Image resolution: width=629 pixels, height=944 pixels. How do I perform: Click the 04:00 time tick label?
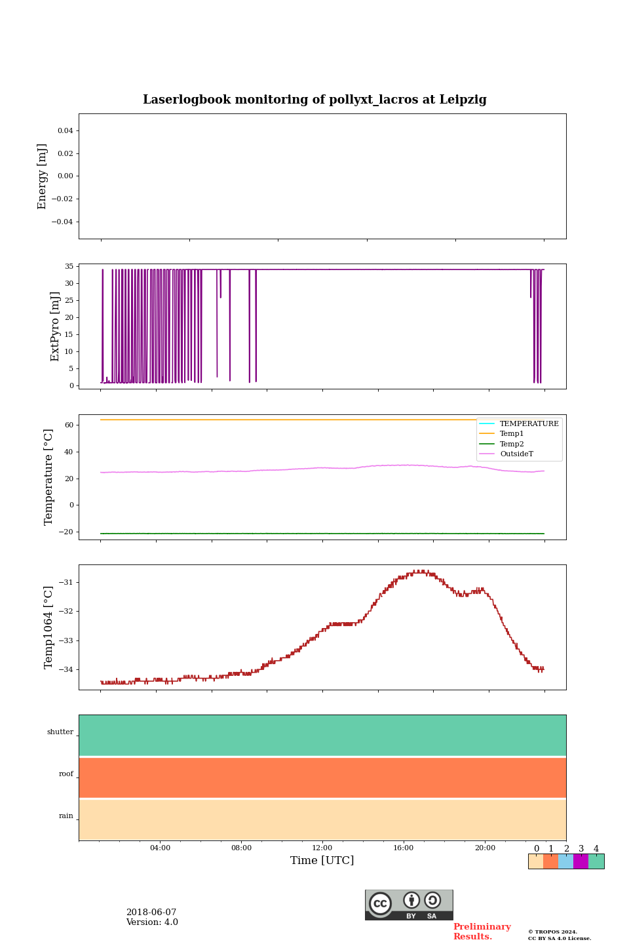(160, 848)
